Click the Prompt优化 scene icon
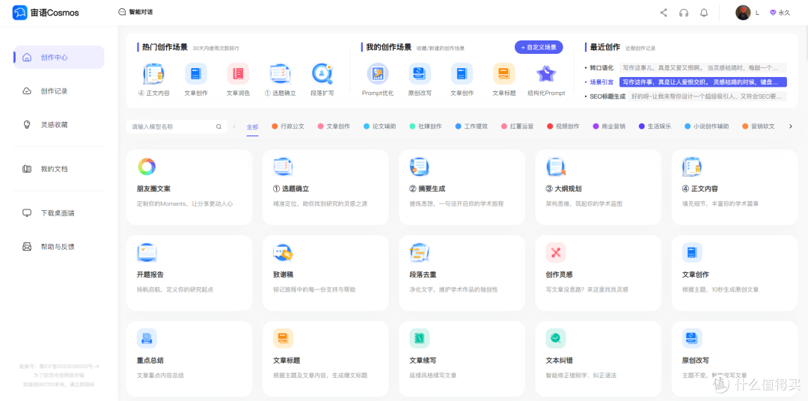 point(378,74)
